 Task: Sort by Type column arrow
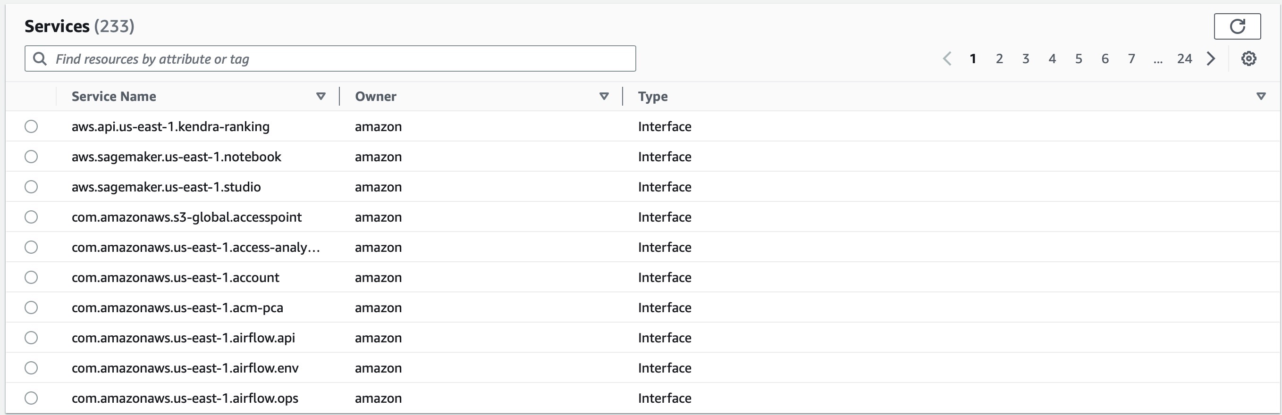coord(1261,96)
